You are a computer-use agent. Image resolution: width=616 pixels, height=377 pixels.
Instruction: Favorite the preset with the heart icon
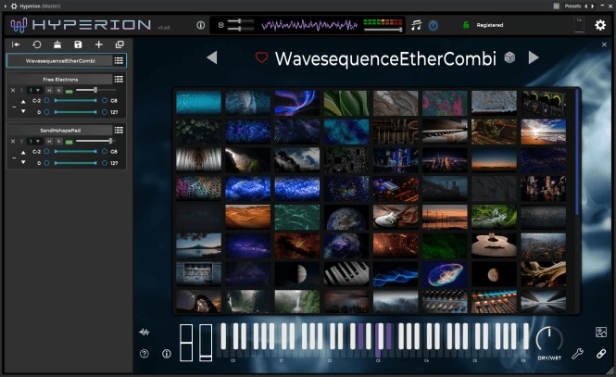click(x=261, y=57)
